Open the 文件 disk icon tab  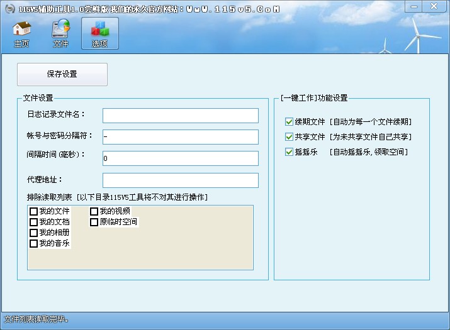(x=60, y=33)
